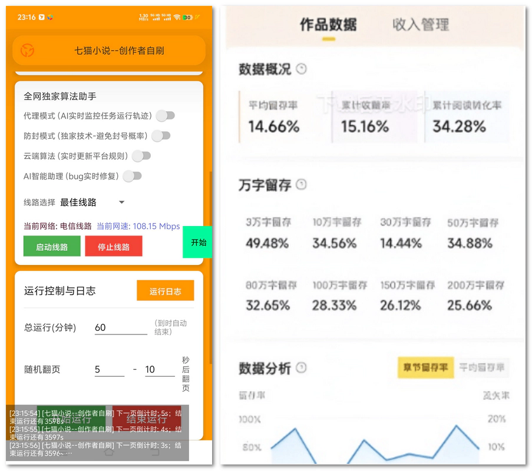The width and height of the screenshot is (532, 471).
Task: Click info icon beside 数据分析
Action: [301, 368]
